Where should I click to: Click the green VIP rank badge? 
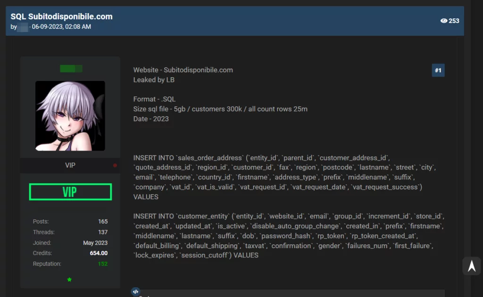pyautogui.click(x=70, y=192)
